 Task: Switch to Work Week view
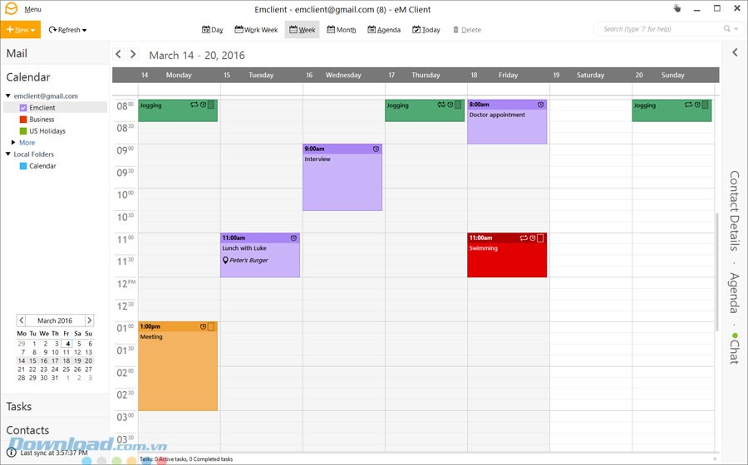[x=256, y=30]
